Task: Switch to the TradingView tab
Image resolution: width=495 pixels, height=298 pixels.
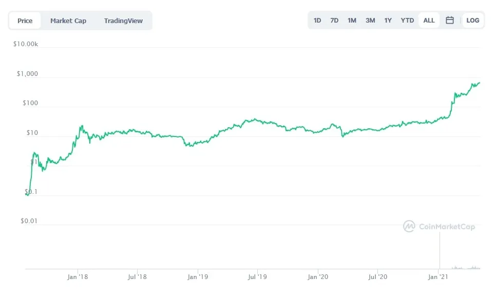Action: [x=123, y=21]
